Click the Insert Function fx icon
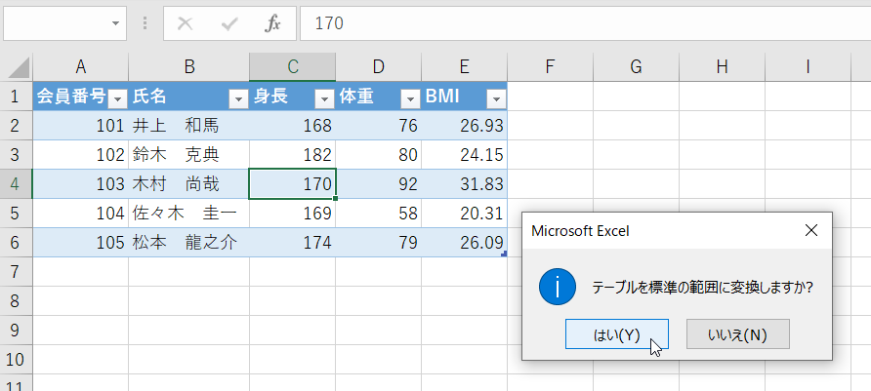This screenshot has width=871, height=391. (x=272, y=23)
